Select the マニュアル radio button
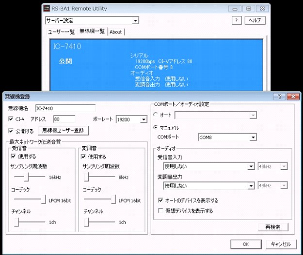Viewport: 303px width, 255px height. (155, 128)
